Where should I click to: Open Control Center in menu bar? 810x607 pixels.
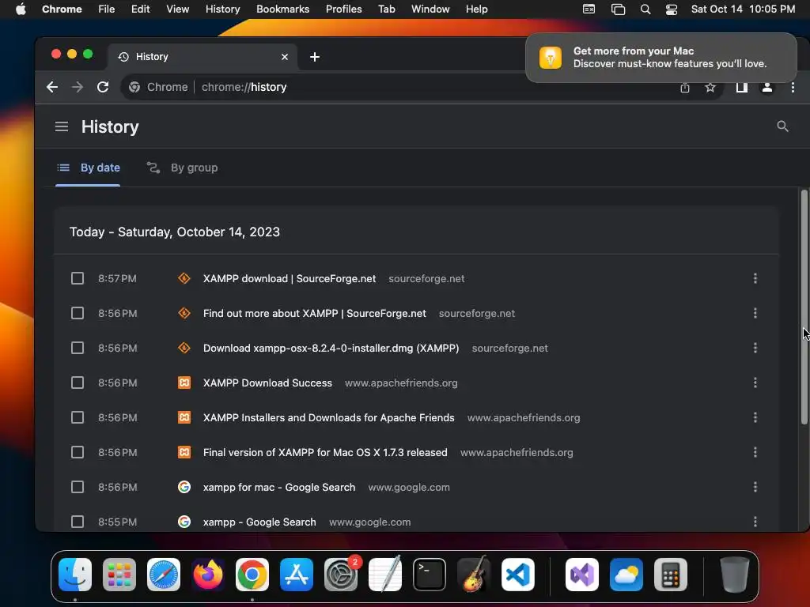point(672,9)
